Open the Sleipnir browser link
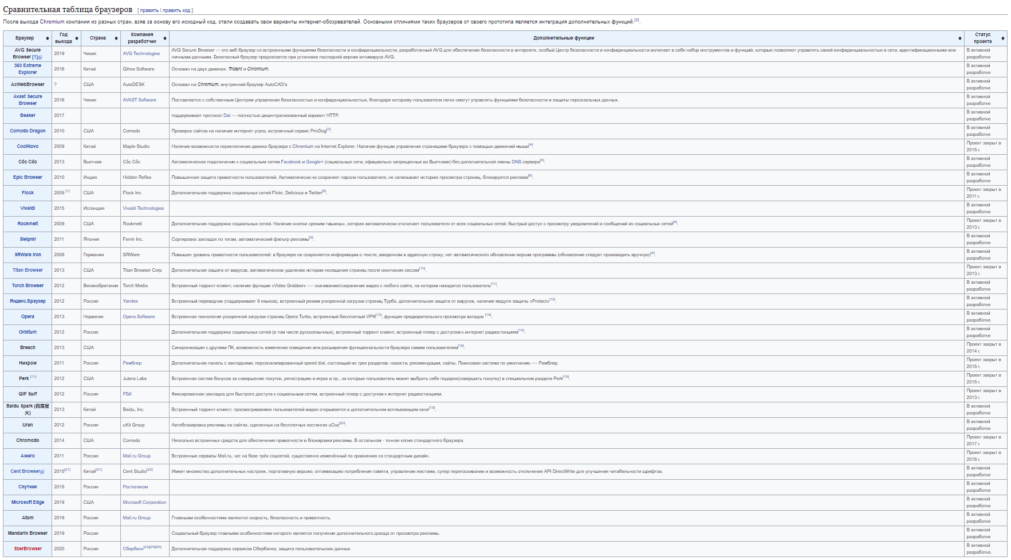Image resolution: width=1011 pixels, height=560 pixels. pos(27,239)
